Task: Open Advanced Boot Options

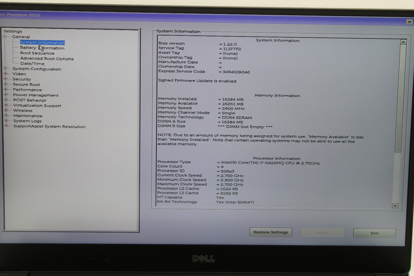Action: [x=47, y=59]
